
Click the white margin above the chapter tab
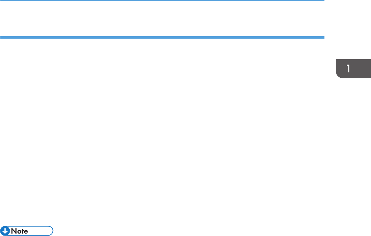353,29
